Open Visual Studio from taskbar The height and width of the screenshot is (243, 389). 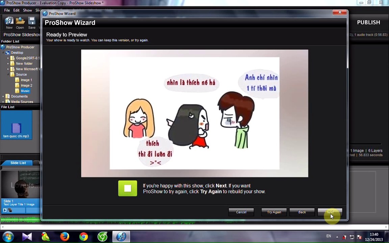click(x=27, y=237)
